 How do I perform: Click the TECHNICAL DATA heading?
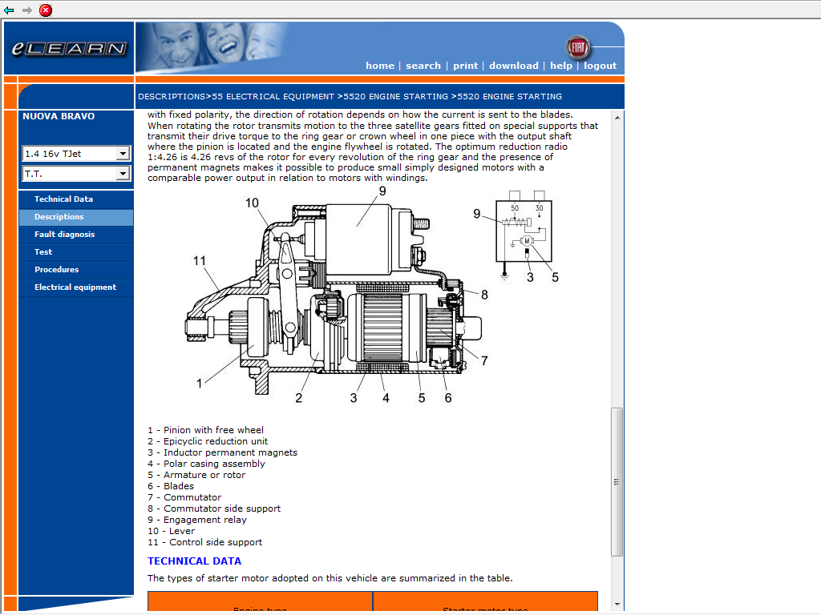[194, 561]
